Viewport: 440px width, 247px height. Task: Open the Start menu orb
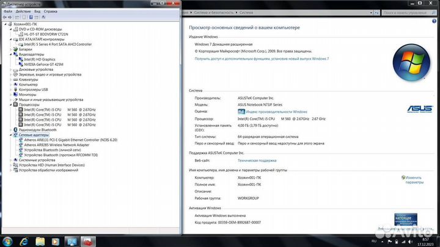click(7, 242)
